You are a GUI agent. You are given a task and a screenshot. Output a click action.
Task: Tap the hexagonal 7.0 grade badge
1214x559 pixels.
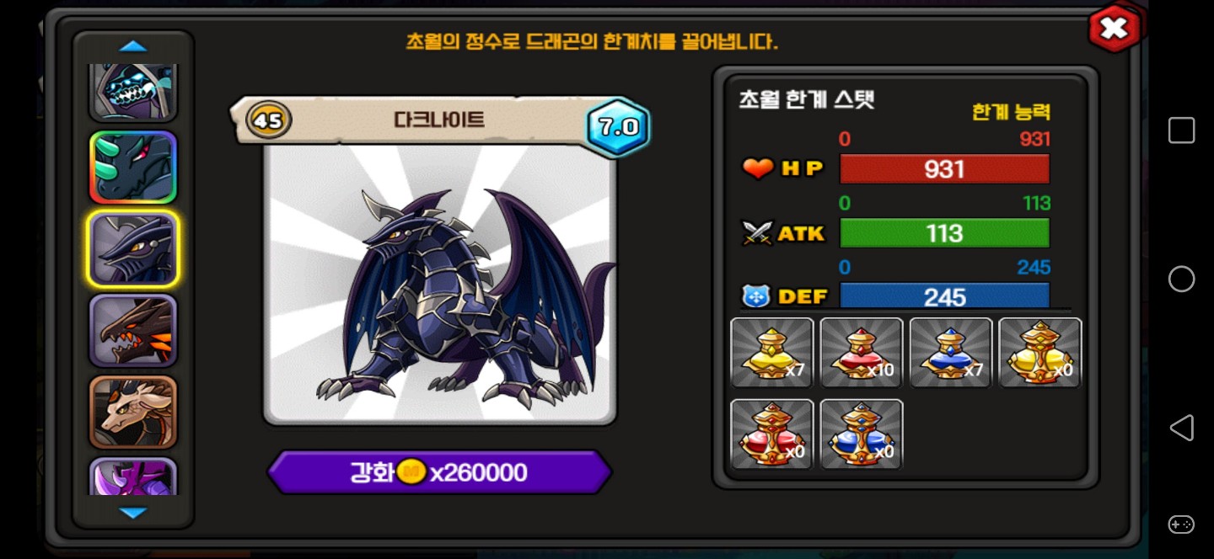618,127
